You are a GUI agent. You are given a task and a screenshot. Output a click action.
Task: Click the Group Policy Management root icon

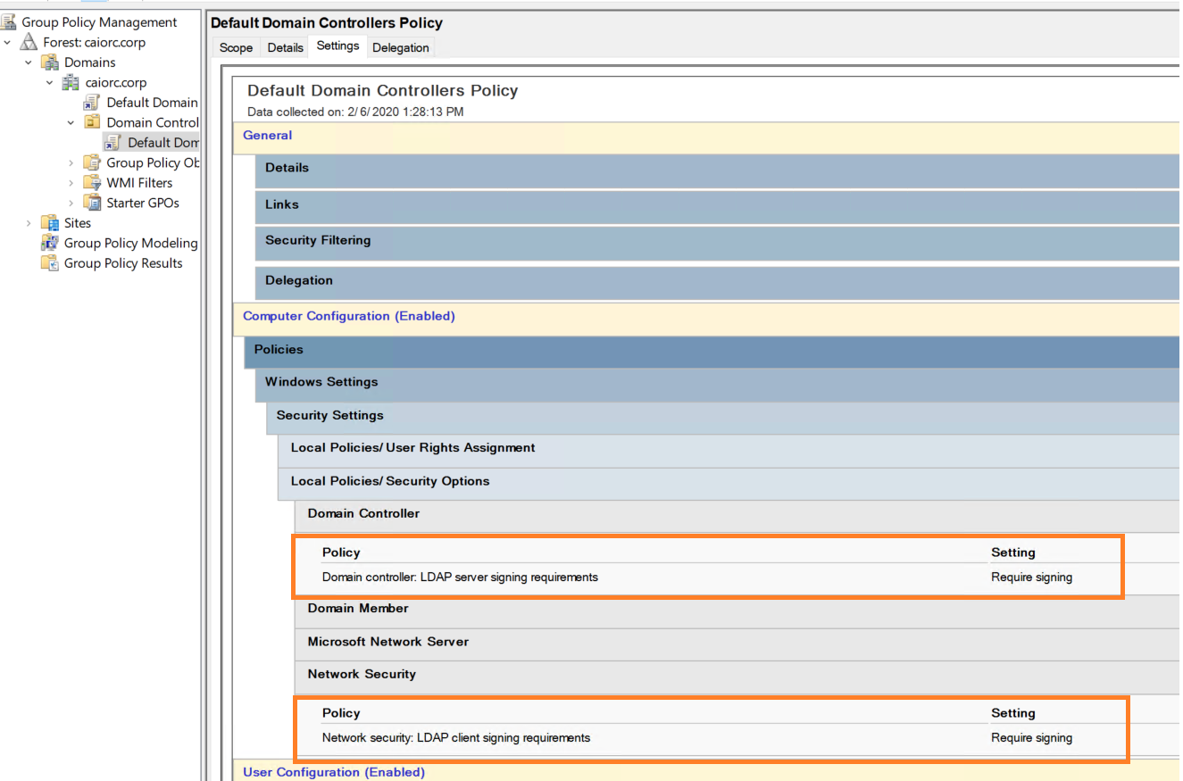(9, 22)
